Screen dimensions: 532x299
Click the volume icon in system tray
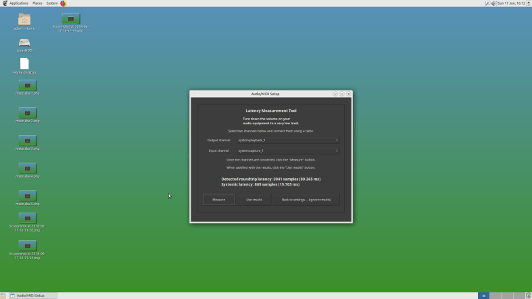coord(494,3)
